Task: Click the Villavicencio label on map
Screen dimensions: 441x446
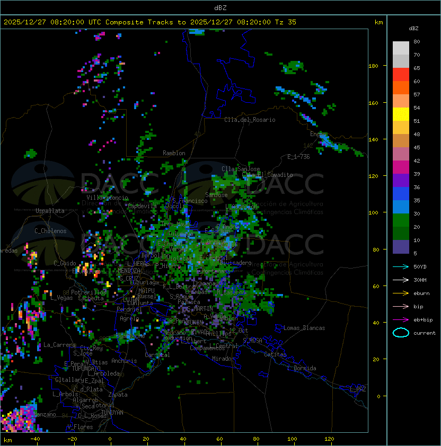Action: coord(107,198)
